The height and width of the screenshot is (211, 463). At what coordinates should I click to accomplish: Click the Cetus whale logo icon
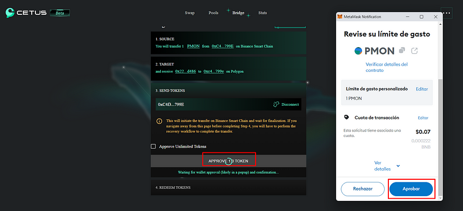[10, 13]
